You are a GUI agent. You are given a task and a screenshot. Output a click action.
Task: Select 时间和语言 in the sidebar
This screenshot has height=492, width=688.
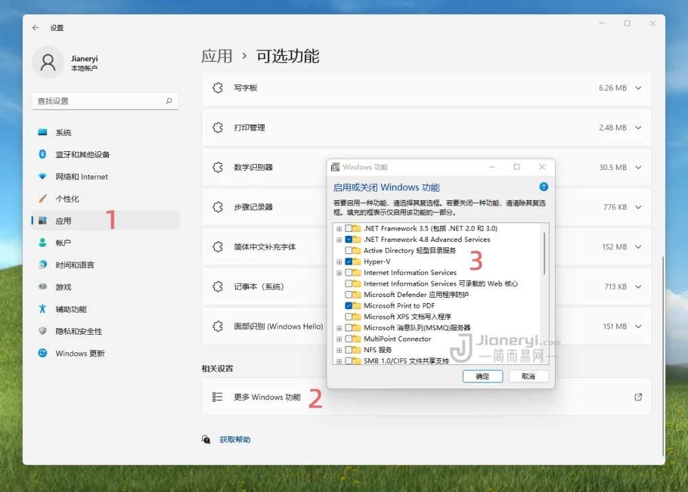[105, 265]
